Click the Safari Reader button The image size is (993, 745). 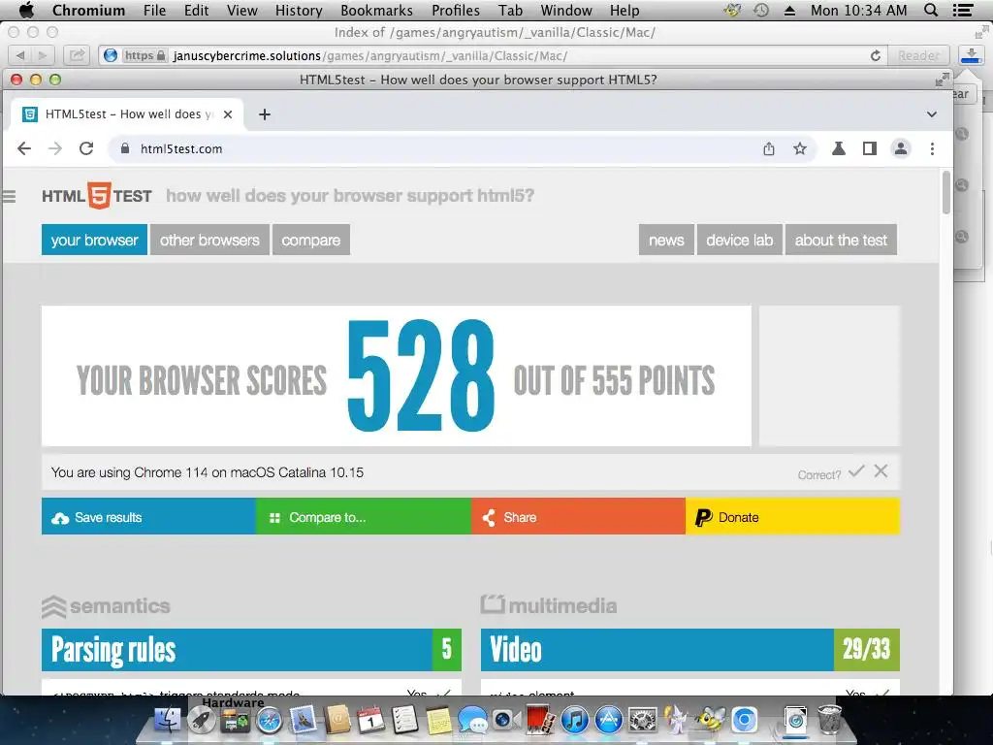pos(918,55)
